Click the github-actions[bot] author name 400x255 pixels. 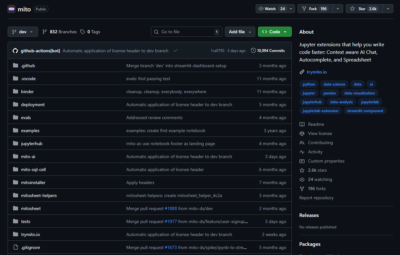click(40, 51)
